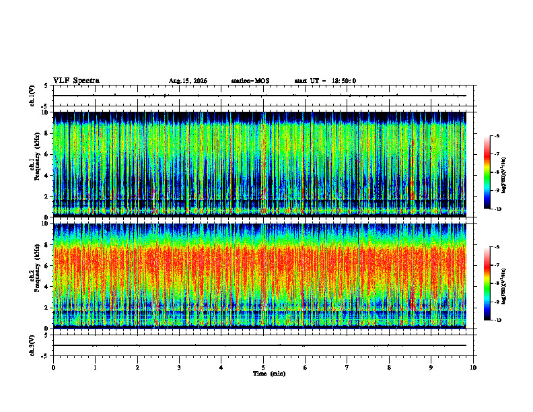Click the ch.1 color bar unit label

tap(504, 176)
